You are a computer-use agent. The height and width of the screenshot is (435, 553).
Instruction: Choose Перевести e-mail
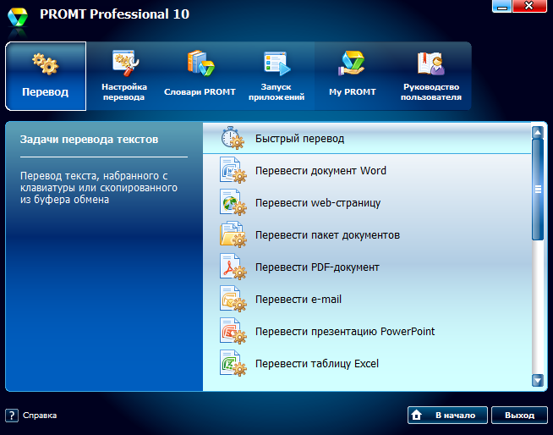[x=367, y=299]
